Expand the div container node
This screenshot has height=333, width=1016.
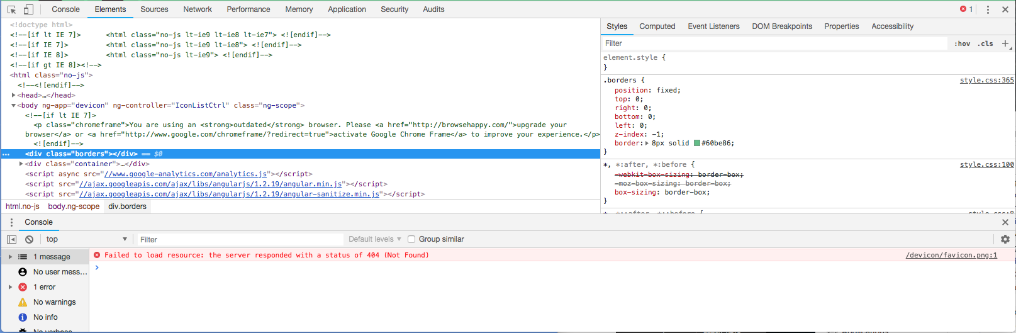click(x=21, y=164)
